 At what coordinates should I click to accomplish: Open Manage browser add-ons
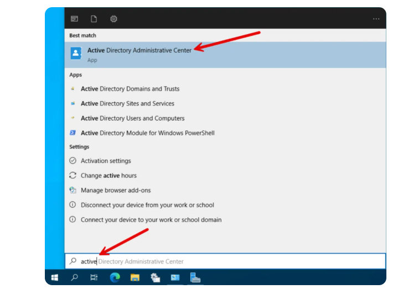[116, 191]
